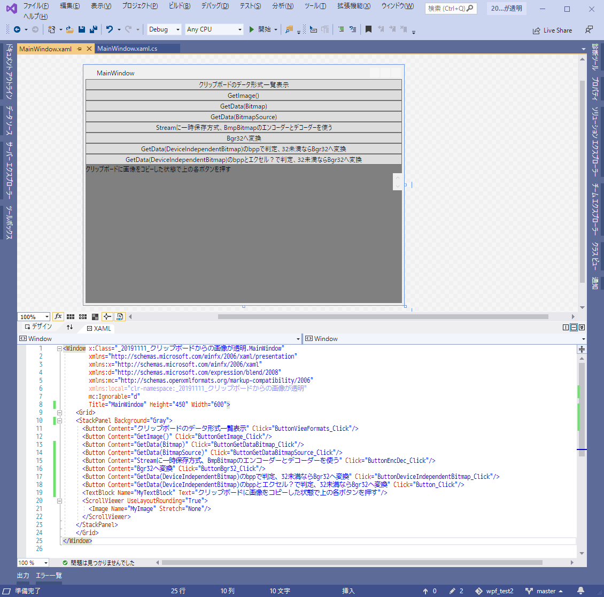The image size is (604, 597).
Task: Open the designer zoom 100% dropdown
Action: coord(47,316)
